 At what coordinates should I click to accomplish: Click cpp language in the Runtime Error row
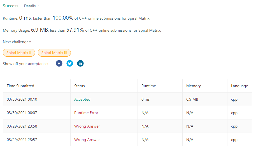tap(234, 113)
